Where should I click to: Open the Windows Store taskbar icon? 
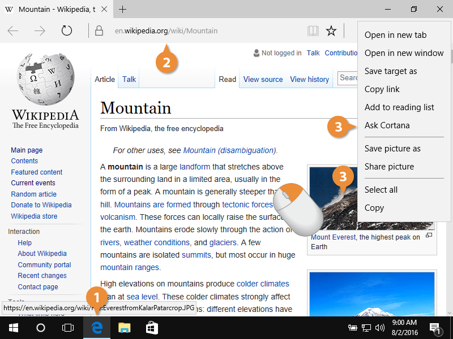pos(152,328)
